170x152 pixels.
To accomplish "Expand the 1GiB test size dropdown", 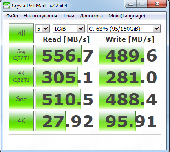I will pos(69,29).
